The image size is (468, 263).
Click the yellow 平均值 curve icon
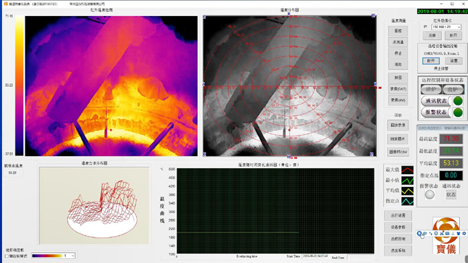(x=407, y=191)
